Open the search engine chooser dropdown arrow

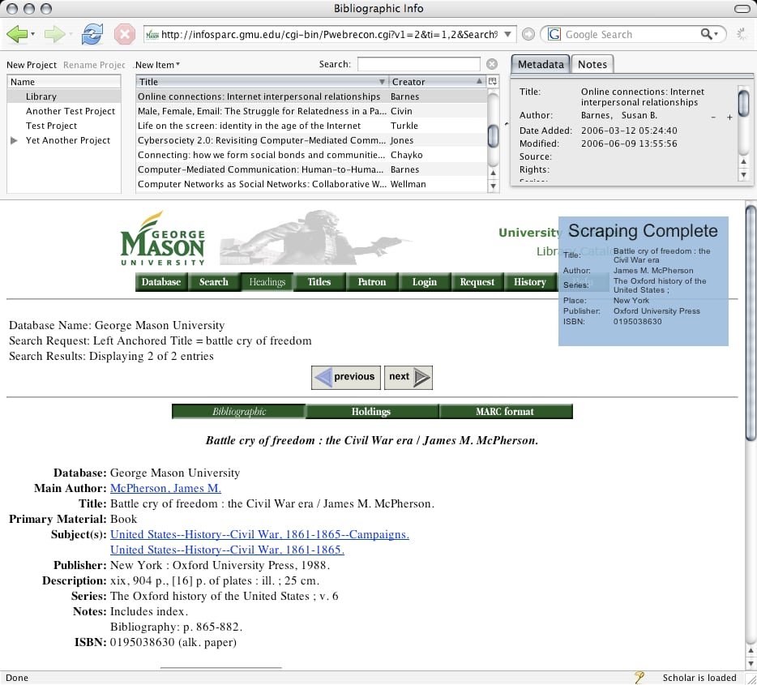pos(716,34)
